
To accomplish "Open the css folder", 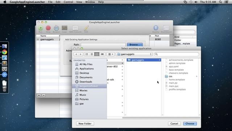I will 170,76.
